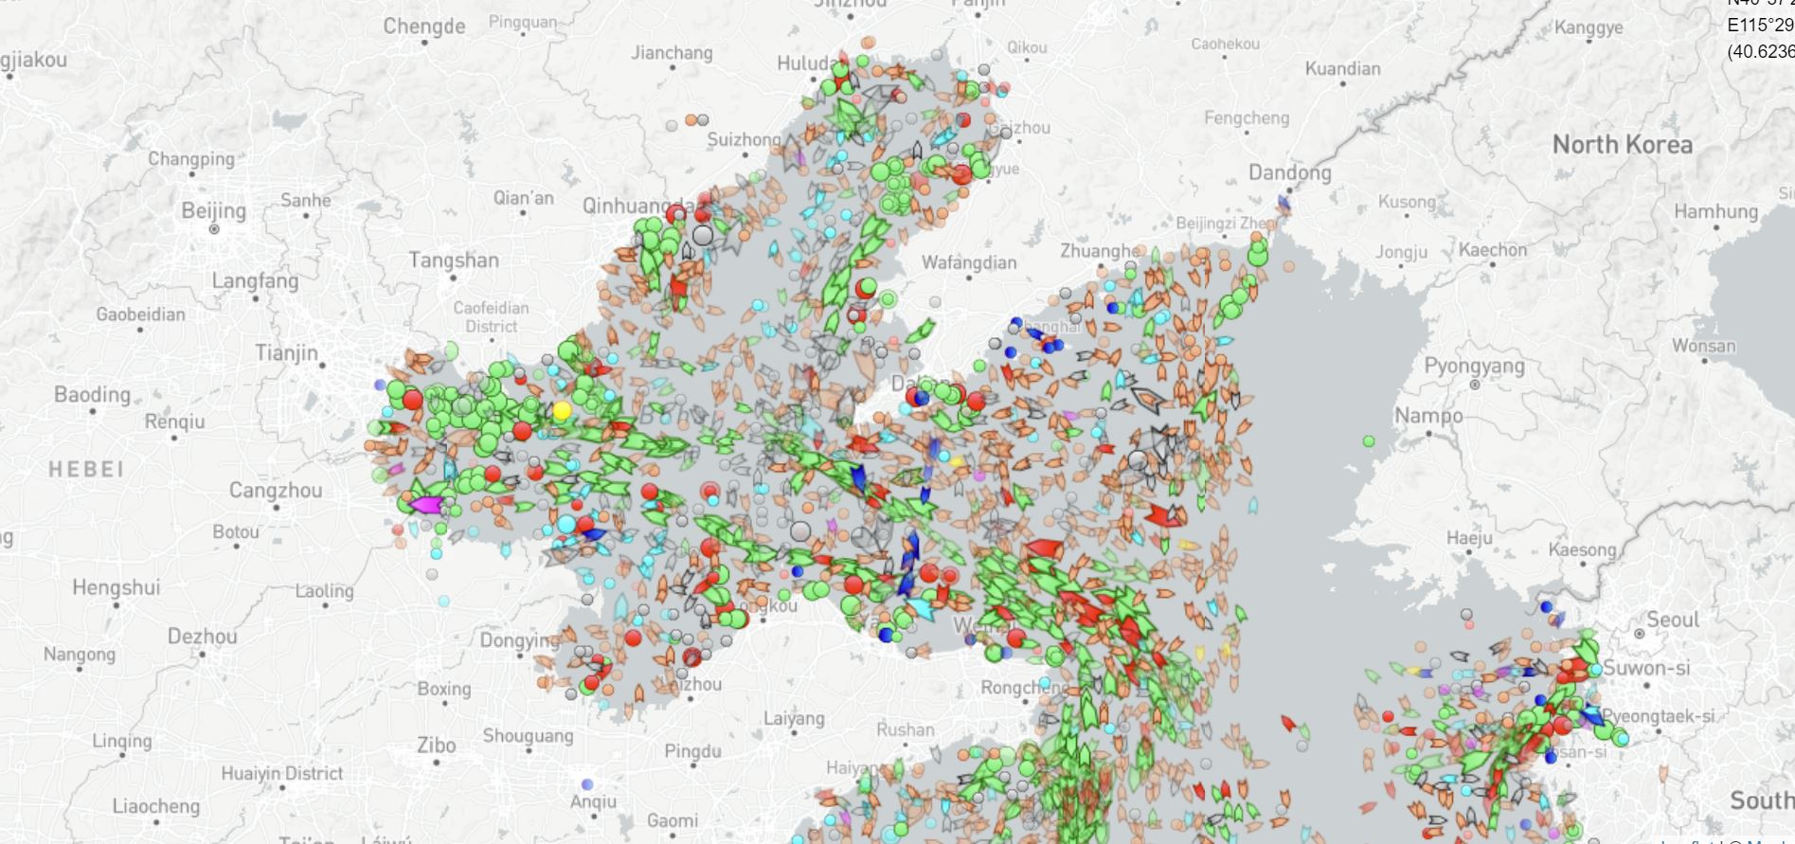The width and height of the screenshot is (1795, 844).
Task: Select the Pyongyang city label
Action: point(1475,366)
